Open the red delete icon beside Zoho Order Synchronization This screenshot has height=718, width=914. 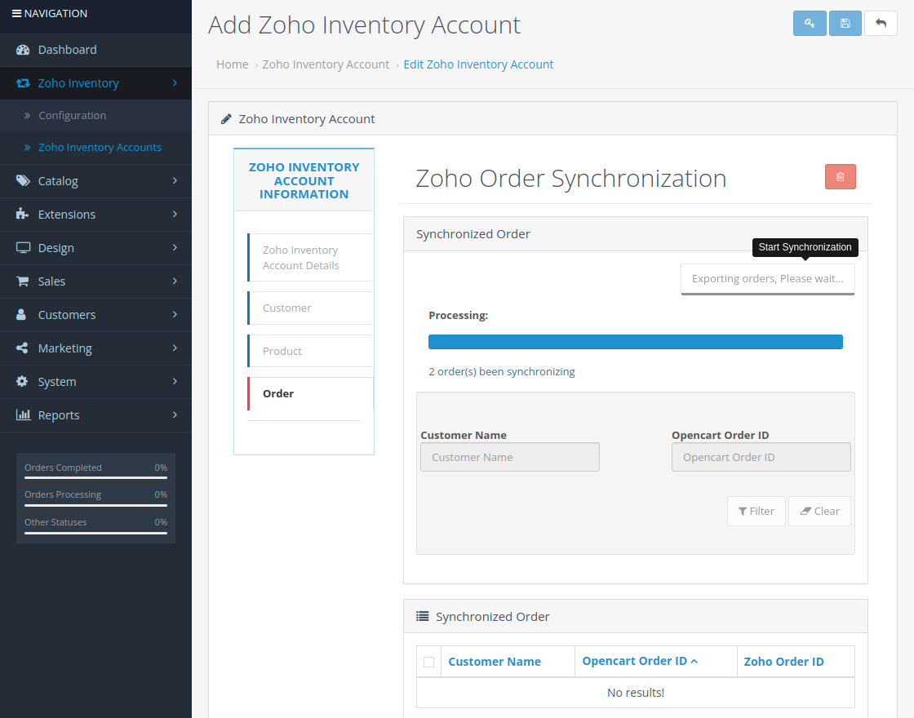click(x=841, y=176)
